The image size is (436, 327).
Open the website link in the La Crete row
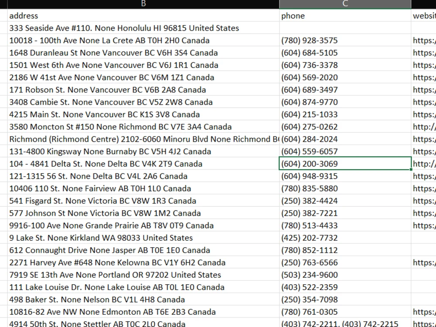(424, 40)
